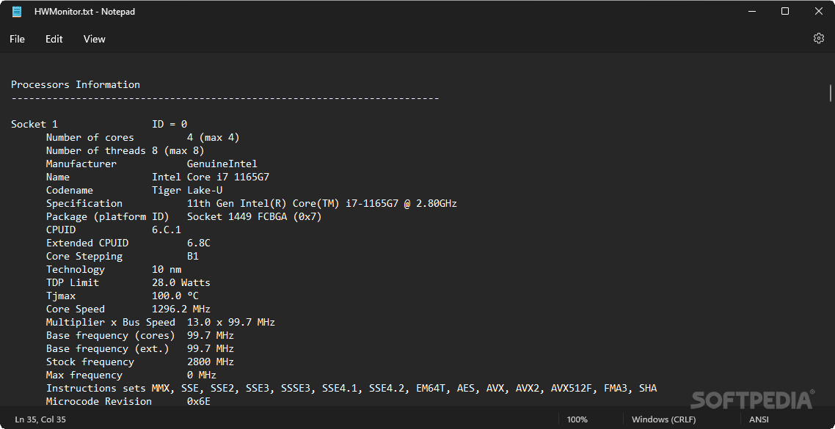Image resolution: width=835 pixels, height=429 pixels.
Task: Click the Processors Information heading
Action: tap(76, 84)
